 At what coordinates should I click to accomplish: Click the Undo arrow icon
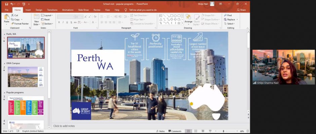(12, 4)
